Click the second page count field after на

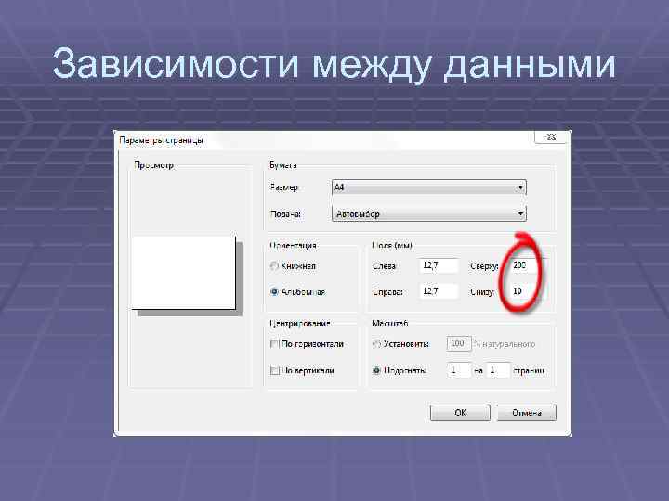498,370
